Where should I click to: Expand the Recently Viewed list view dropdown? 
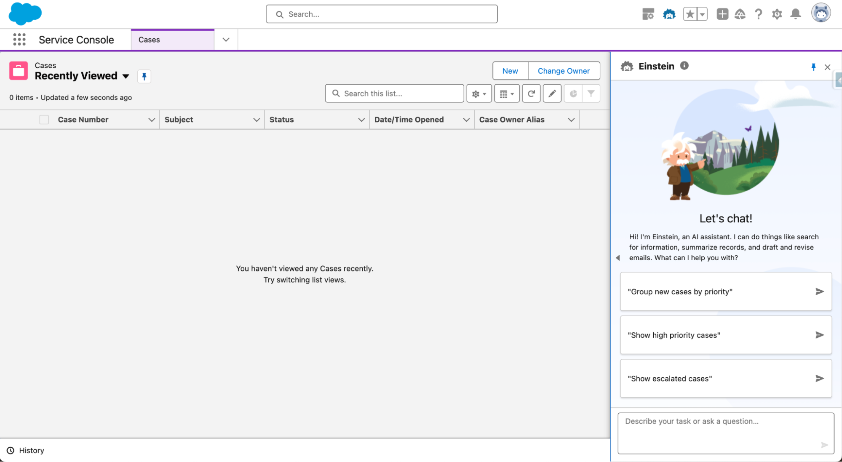(126, 76)
